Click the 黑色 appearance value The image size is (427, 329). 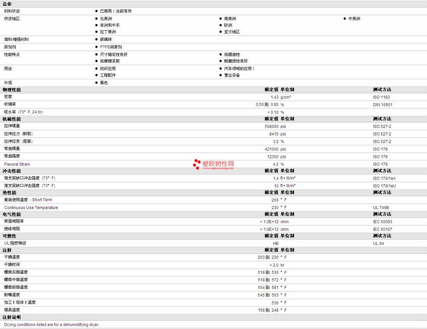[x=104, y=83]
